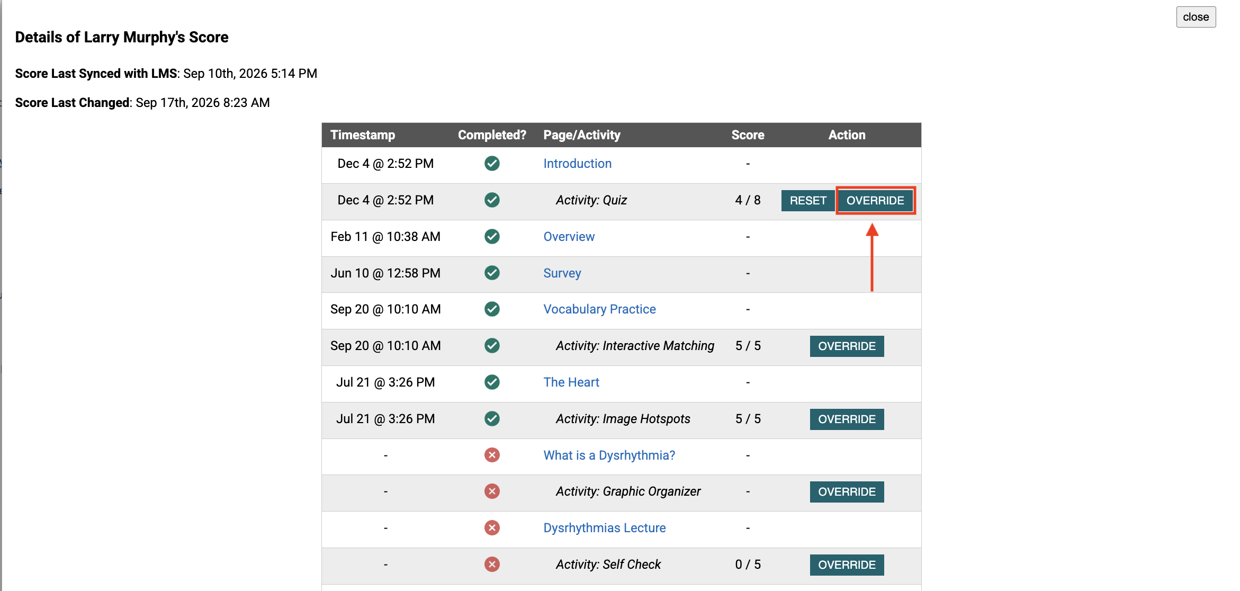Click the incomplete X icon for Graphic Organizer
The height and width of the screenshot is (591, 1240).
[492, 491]
